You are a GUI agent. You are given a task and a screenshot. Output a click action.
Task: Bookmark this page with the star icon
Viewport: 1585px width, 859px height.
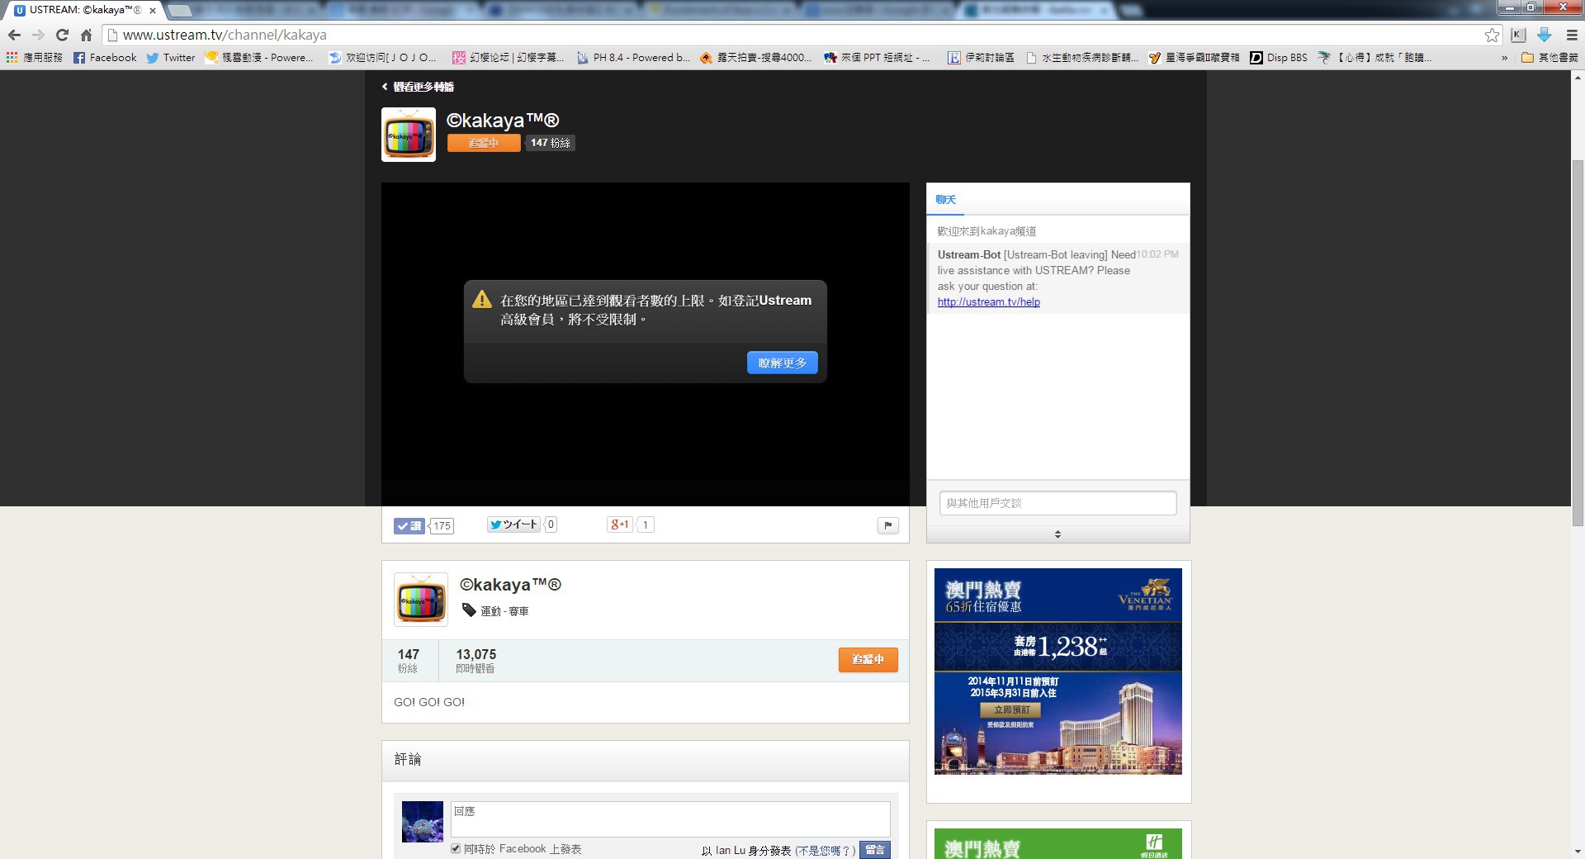pyautogui.click(x=1492, y=35)
